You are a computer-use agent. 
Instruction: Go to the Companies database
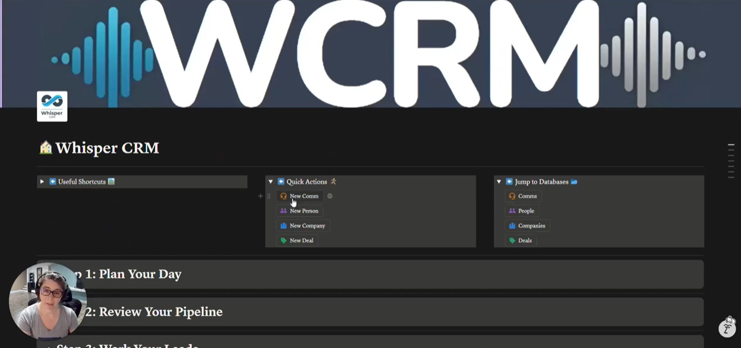coord(527,226)
